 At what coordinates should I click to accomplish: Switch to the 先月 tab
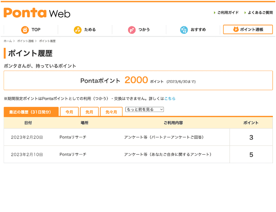click(89, 112)
